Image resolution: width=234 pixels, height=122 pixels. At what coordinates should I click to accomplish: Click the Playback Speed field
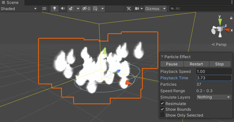214,72
